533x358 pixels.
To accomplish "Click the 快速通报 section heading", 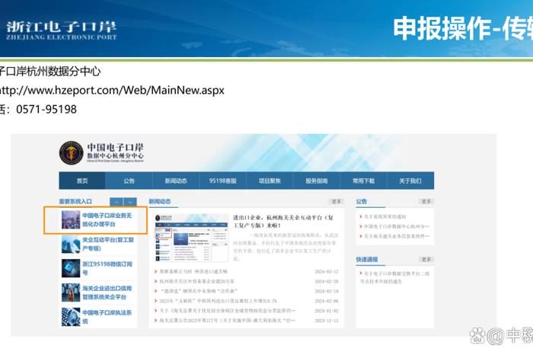I will tap(367, 260).
